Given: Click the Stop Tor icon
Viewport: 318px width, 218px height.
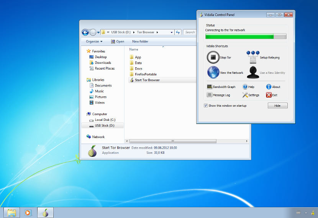Looking at the screenshot, I should click(x=213, y=57).
